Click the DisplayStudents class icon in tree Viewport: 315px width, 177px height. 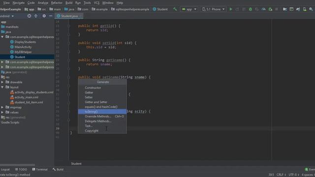click(x=12, y=42)
